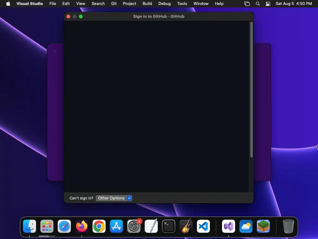The image size is (318, 239).
Task: Open the Weather app from the Dock
Action: click(x=246, y=226)
